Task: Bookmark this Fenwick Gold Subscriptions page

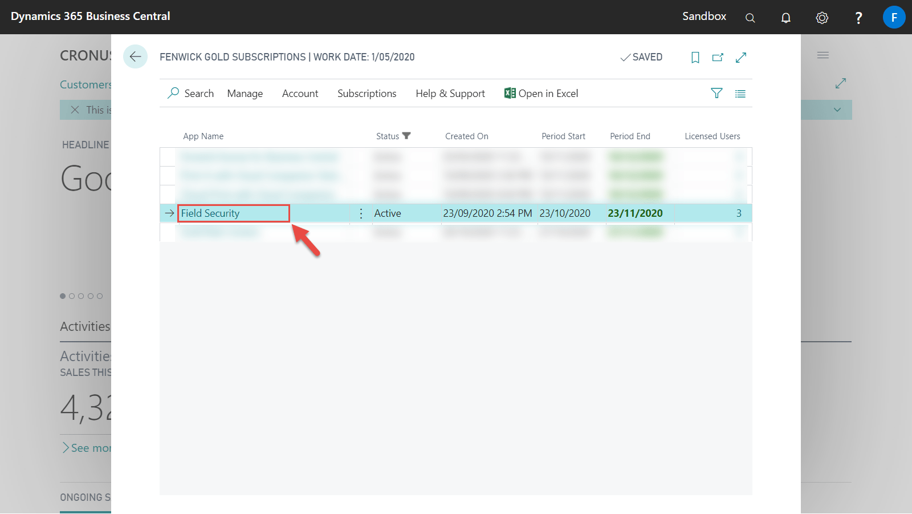Action: coord(695,57)
